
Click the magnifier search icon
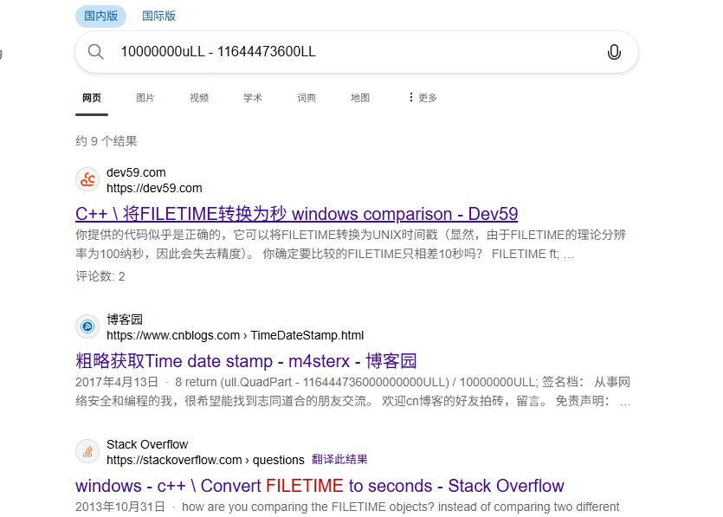pyautogui.click(x=95, y=52)
